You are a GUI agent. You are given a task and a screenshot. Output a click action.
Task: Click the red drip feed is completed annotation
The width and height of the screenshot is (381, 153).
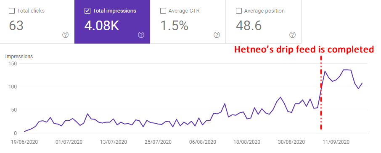tap(304, 49)
